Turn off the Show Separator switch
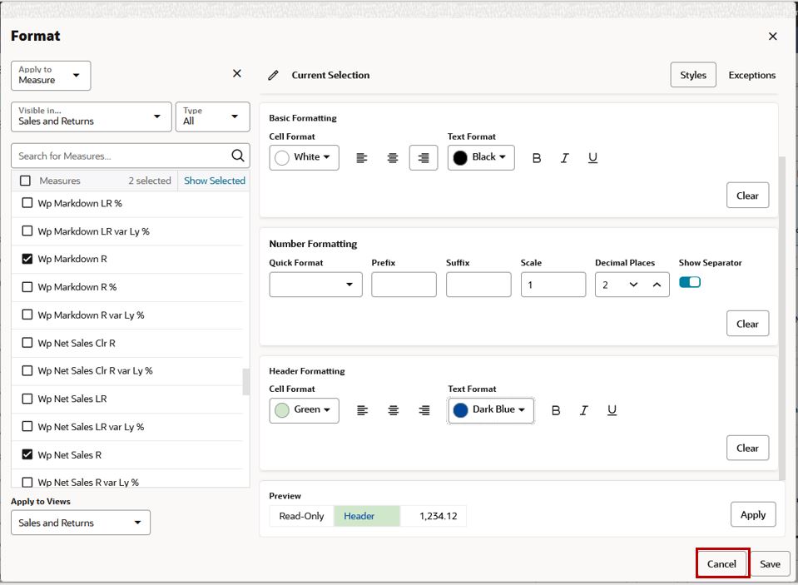This screenshot has width=798, height=585. pyautogui.click(x=690, y=282)
